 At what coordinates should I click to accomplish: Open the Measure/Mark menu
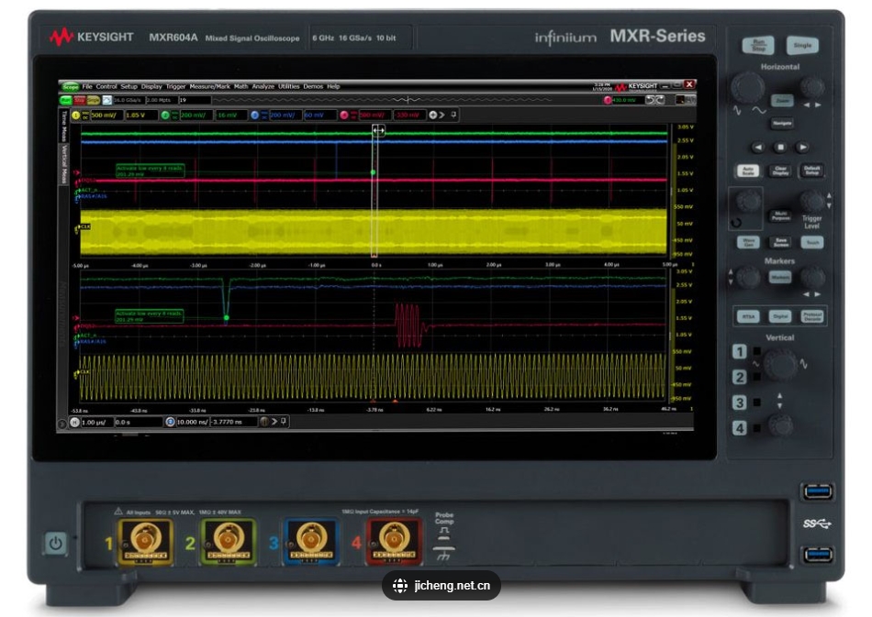click(209, 86)
